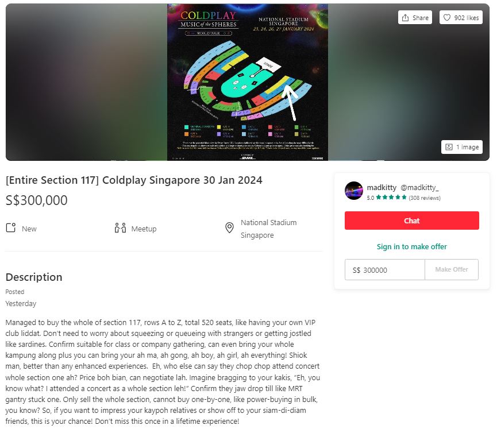Click Sign in to make offer
This screenshot has height=433, width=497.
point(412,246)
